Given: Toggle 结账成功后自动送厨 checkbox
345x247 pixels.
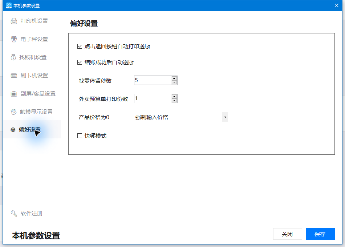Looking at the screenshot, I should pos(80,62).
